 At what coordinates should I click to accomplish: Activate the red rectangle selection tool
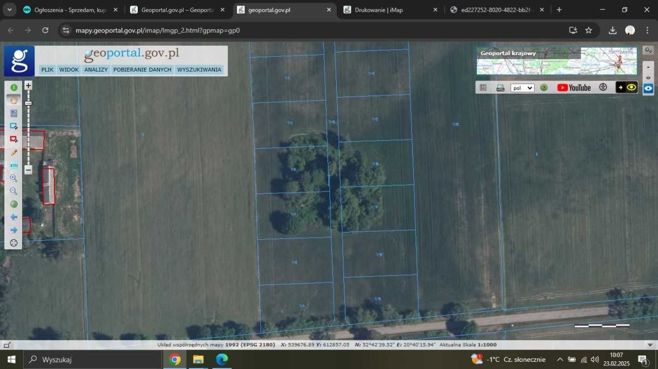(14, 139)
